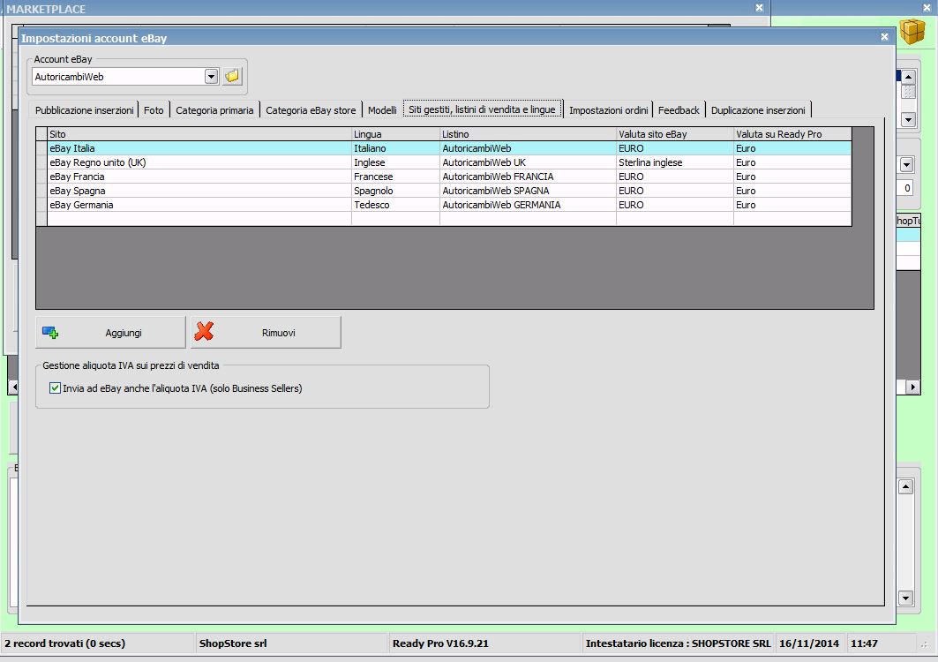Open the Feedback tab

pos(679,110)
